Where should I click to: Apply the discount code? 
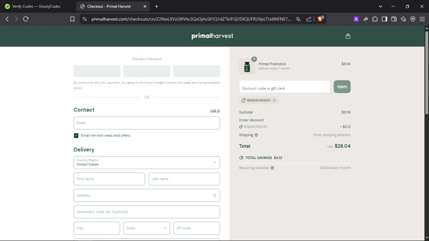(342, 87)
